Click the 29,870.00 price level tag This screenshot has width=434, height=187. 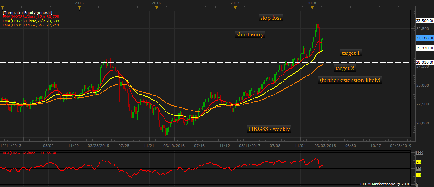(x=424, y=48)
